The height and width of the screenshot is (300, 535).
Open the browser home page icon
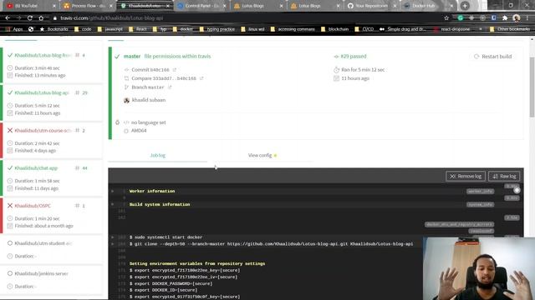pos(41,18)
